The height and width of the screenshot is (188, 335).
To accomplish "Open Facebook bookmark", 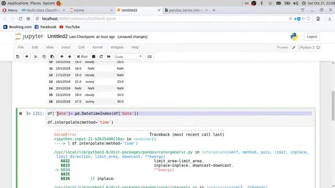I will pyautogui.click(x=46, y=27).
